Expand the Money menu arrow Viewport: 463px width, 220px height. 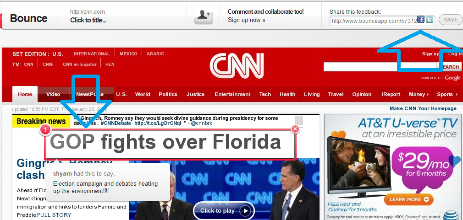click(x=428, y=95)
